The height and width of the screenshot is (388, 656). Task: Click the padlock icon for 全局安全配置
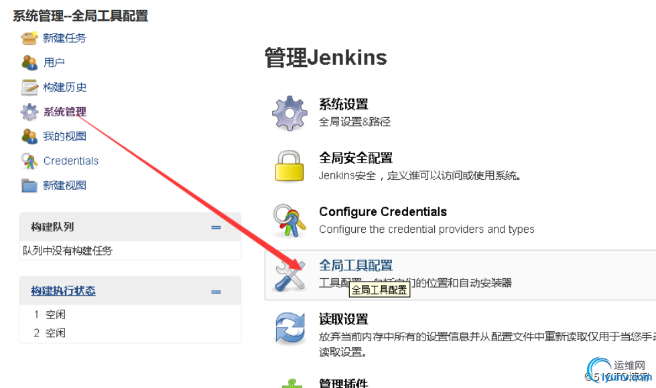click(289, 166)
